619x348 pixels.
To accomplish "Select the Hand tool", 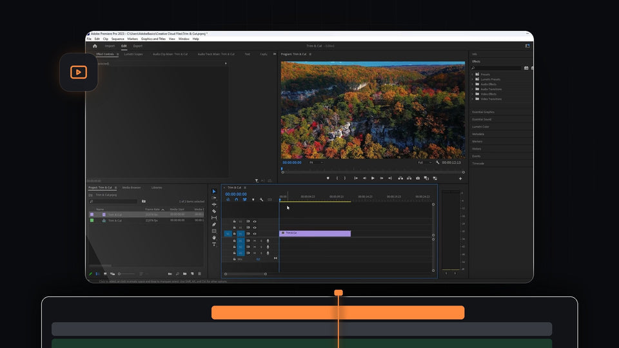I will click(x=214, y=238).
